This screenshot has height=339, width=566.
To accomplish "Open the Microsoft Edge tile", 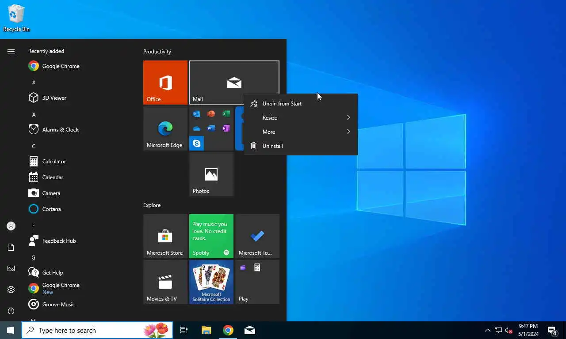I will [165, 128].
